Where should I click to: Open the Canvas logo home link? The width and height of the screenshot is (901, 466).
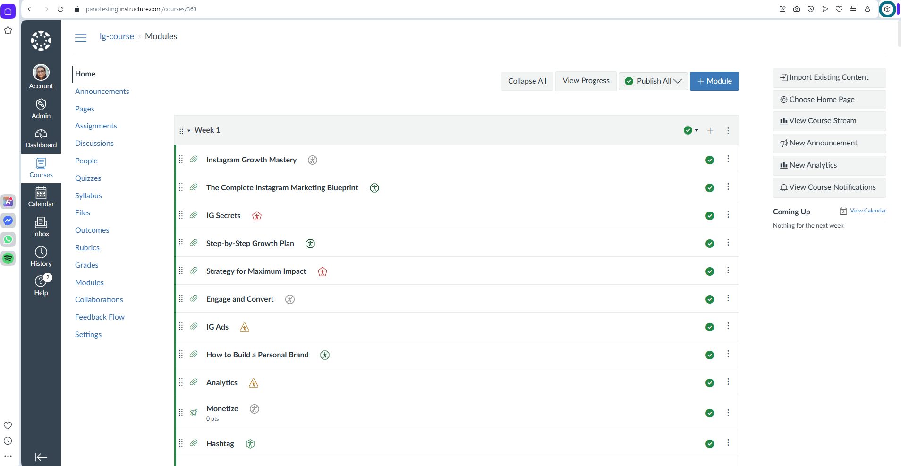[x=41, y=41]
